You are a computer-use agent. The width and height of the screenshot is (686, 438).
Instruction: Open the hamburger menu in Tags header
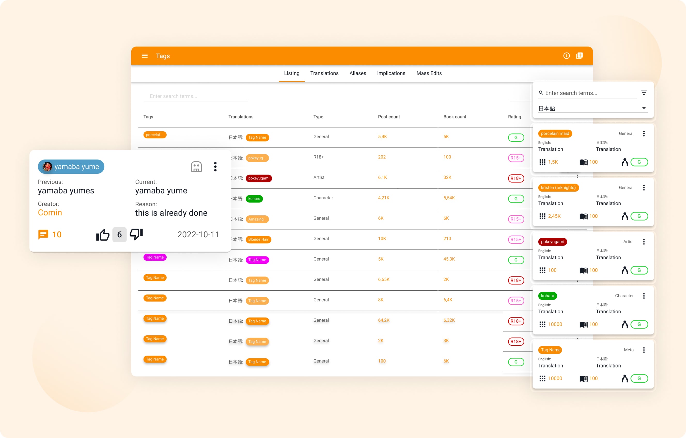145,56
